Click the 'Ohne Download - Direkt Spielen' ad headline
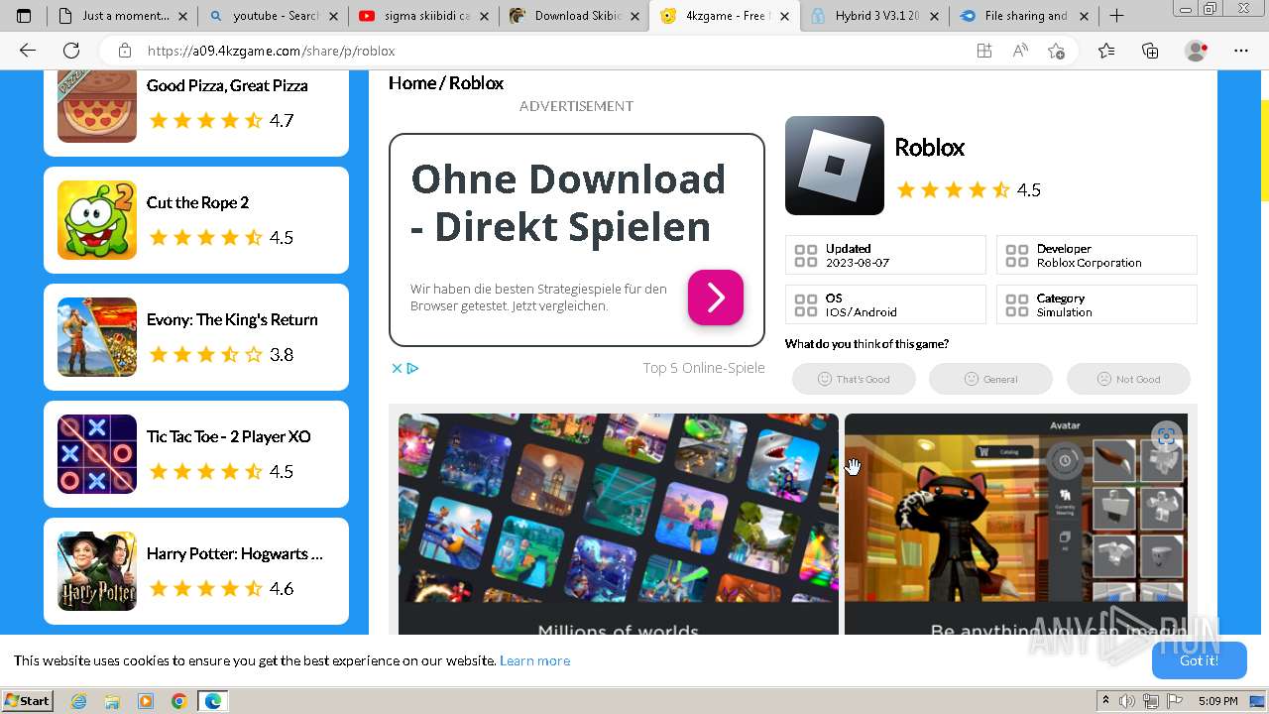 [x=568, y=203]
